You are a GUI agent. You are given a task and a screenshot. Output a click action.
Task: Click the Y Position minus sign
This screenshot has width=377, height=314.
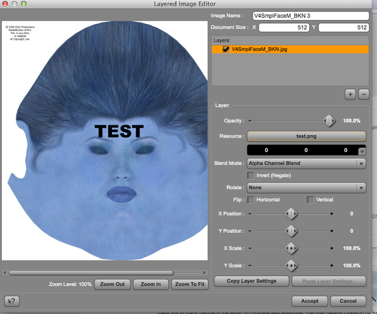point(250,231)
